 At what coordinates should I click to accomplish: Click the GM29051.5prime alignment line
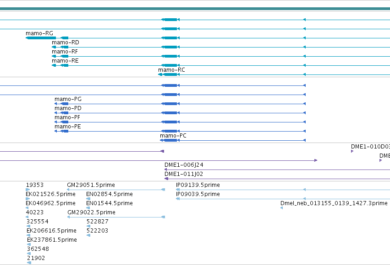pyautogui.click(x=116, y=190)
